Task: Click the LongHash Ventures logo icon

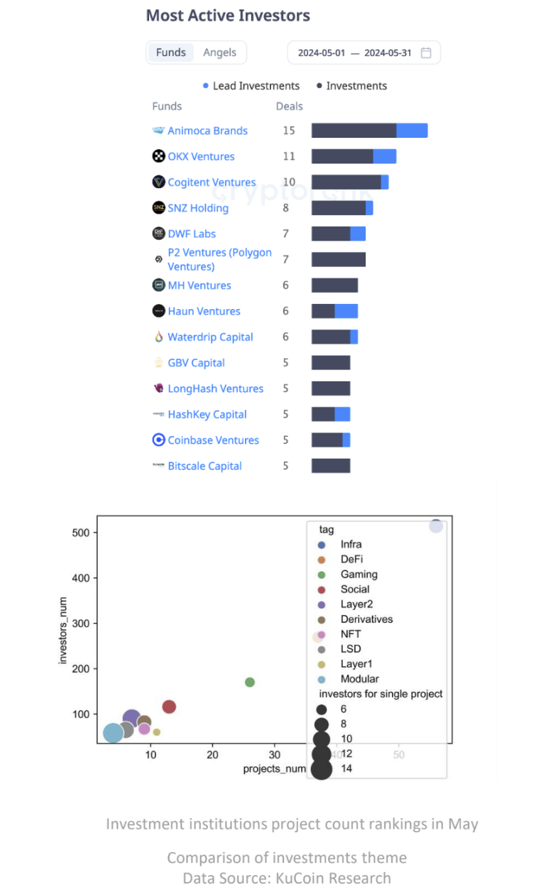Action: tap(158, 388)
